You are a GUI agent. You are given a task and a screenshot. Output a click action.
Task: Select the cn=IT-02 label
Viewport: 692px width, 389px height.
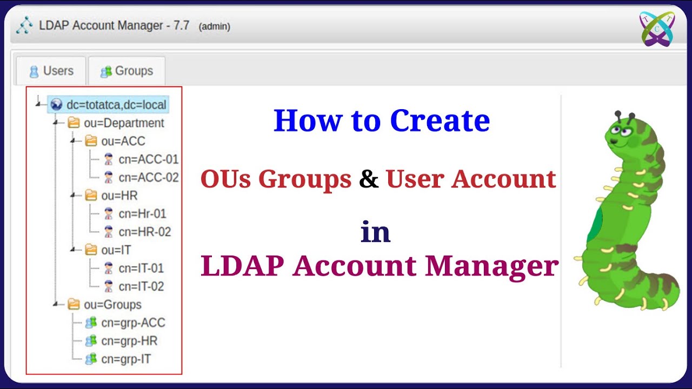click(141, 286)
